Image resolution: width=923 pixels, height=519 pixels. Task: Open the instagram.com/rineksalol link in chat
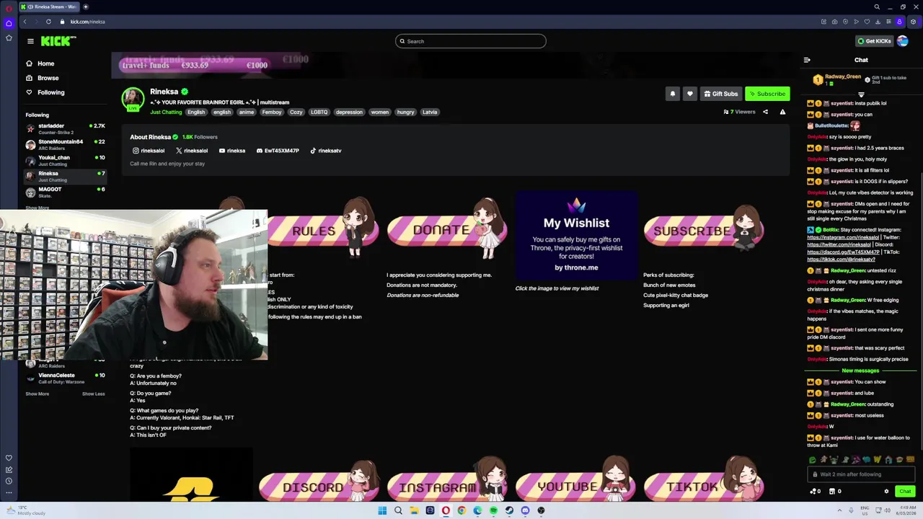pyautogui.click(x=842, y=237)
